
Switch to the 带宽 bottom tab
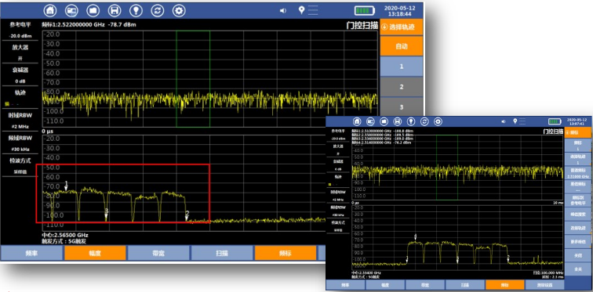(x=158, y=253)
